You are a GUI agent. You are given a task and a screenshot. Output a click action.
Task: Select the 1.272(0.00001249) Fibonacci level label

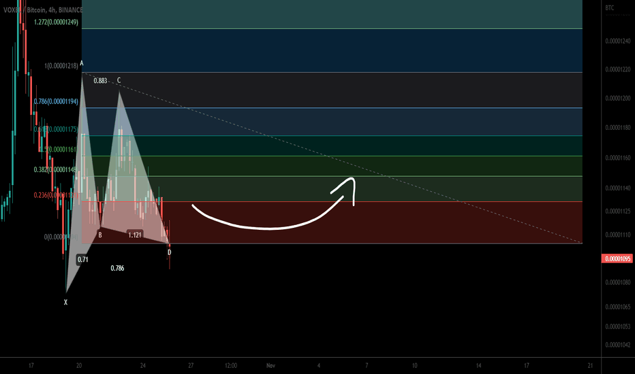56,22
